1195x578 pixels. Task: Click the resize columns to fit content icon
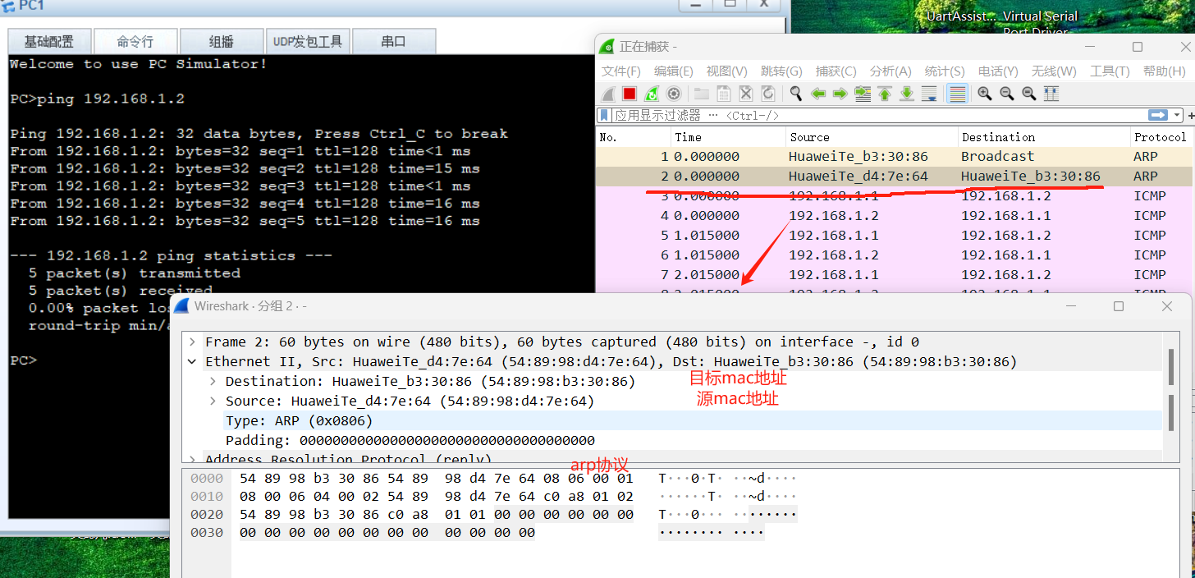(1051, 94)
